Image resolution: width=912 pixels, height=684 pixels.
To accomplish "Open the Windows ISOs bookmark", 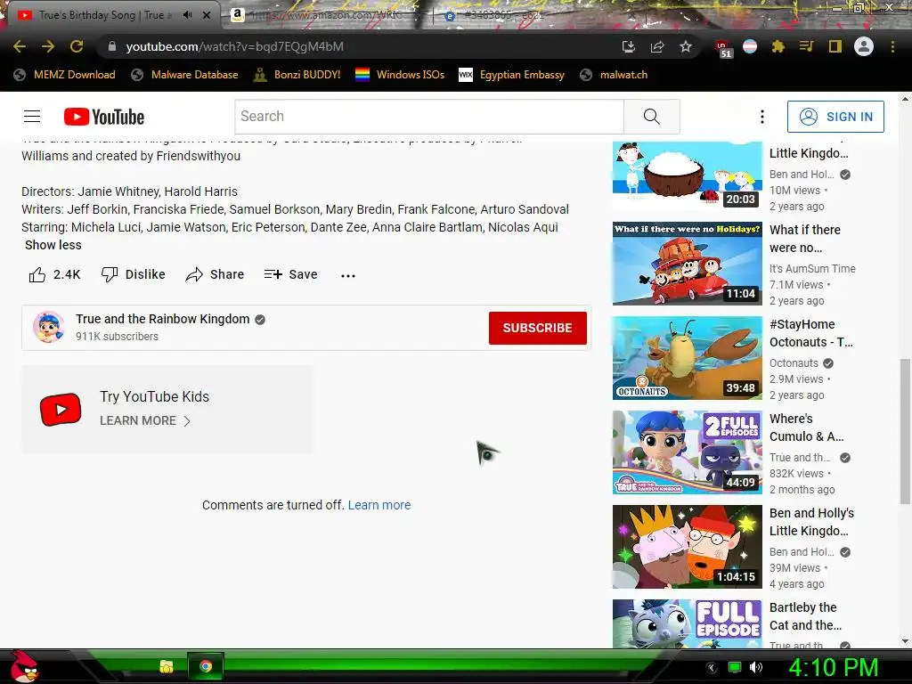I will click(x=400, y=75).
